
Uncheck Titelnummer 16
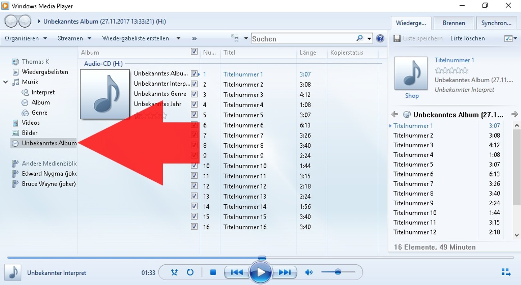point(194,227)
